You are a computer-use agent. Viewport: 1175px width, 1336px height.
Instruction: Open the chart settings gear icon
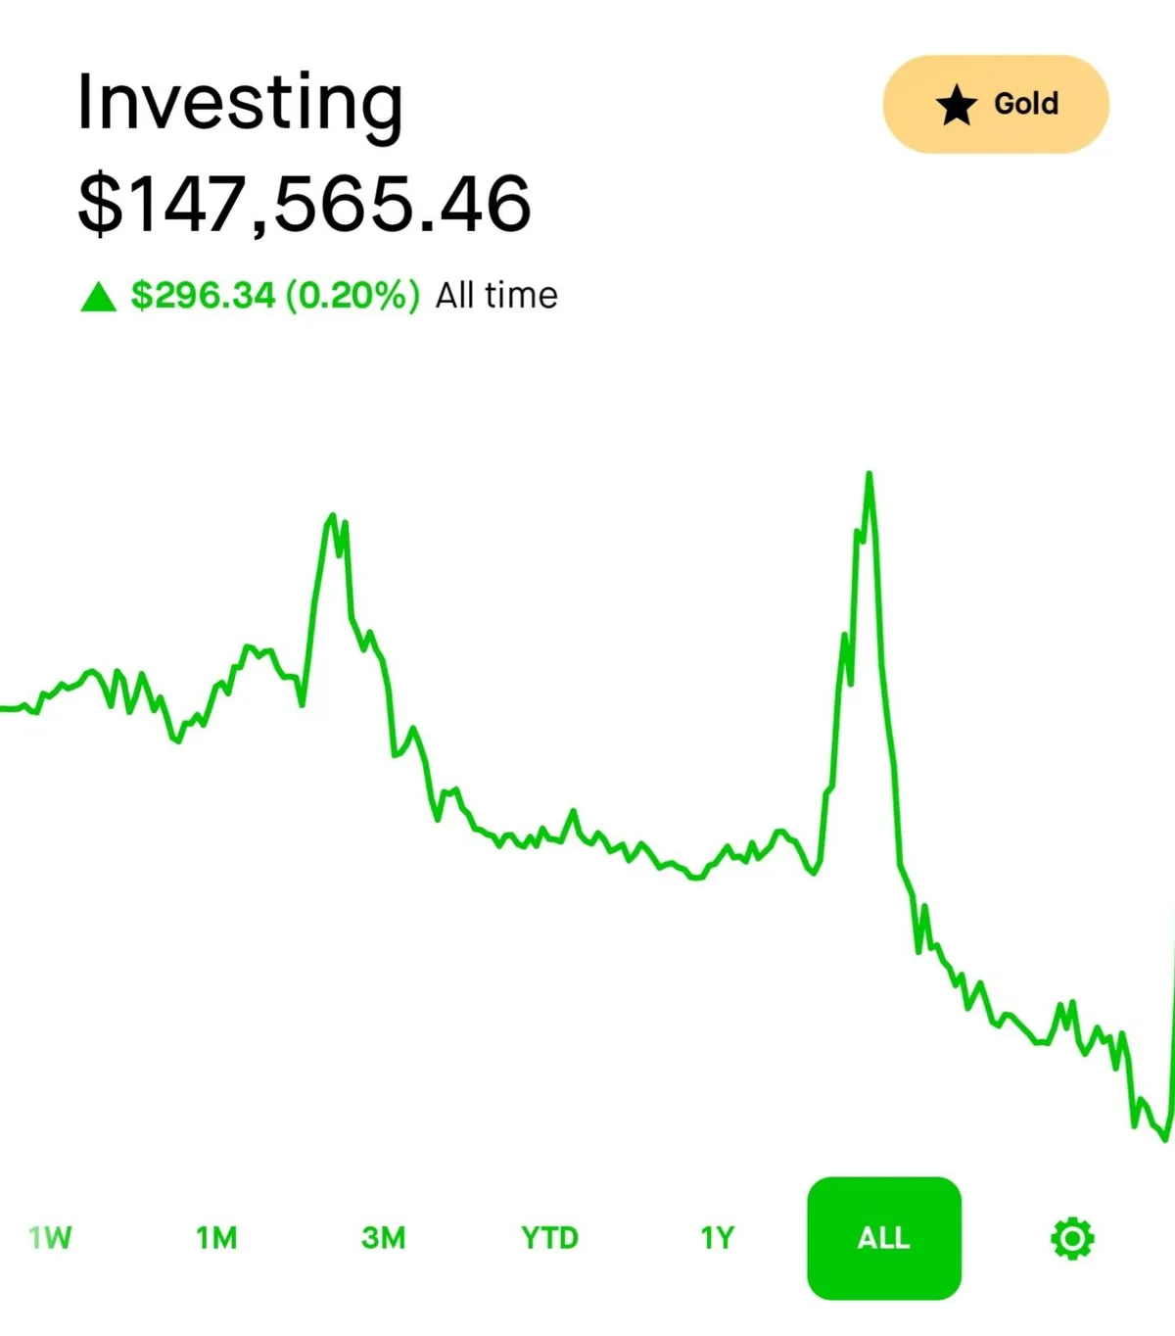(1072, 1239)
